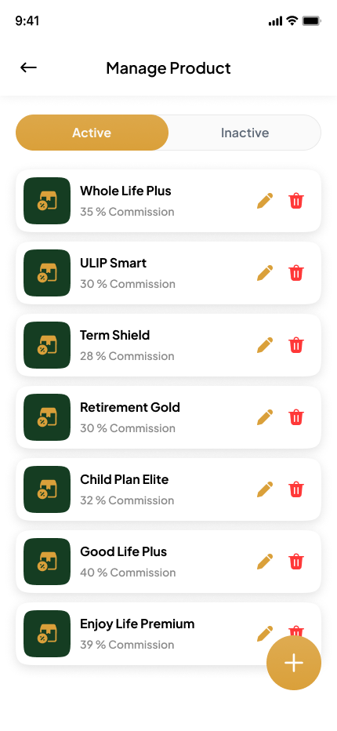The image size is (337, 731).
Task: Edit the Enjoy Life Premium product
Action: (x=265, y=634)
